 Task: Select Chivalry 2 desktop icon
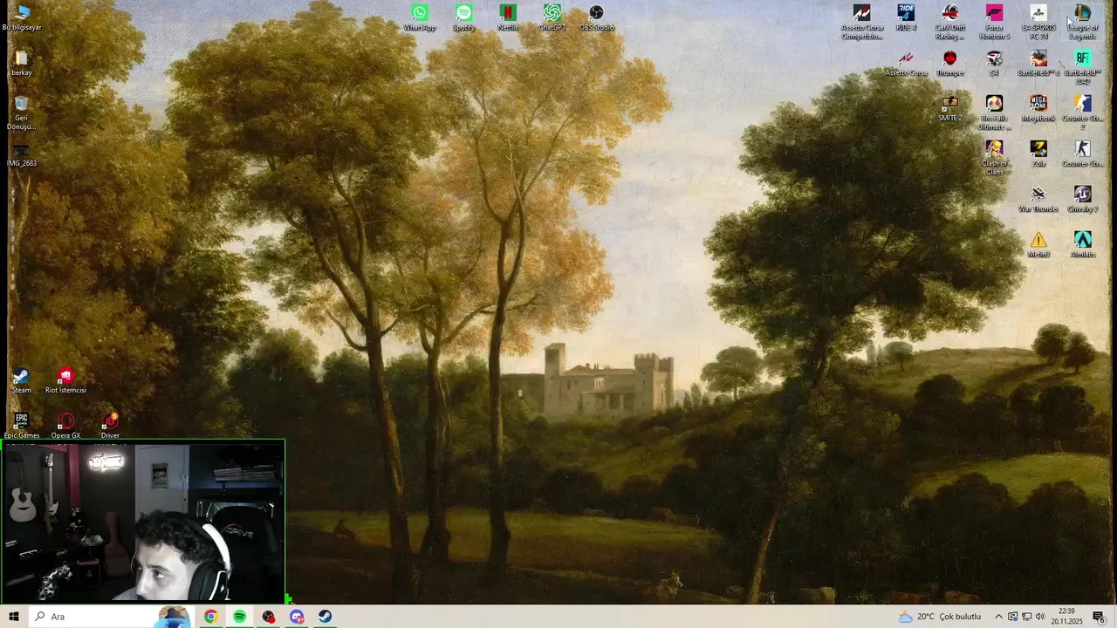tap(1082, 200)
